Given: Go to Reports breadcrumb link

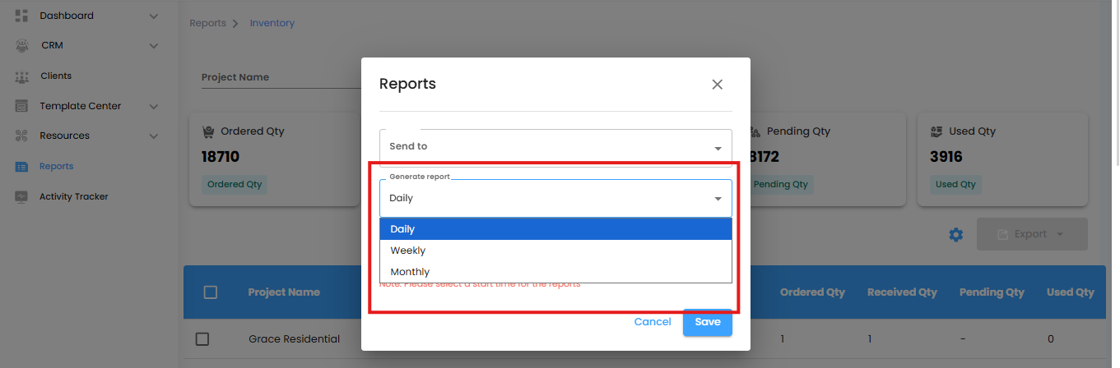Looking at the screenshot, I should [x=207, y=23].
